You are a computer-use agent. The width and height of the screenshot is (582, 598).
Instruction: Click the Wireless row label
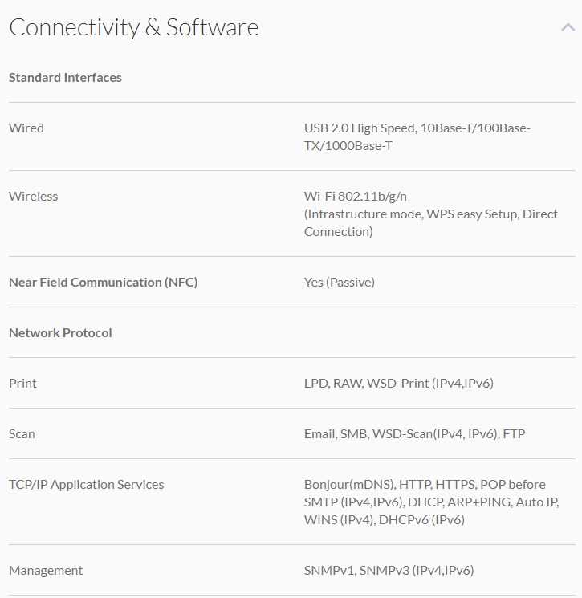[34, 197]
